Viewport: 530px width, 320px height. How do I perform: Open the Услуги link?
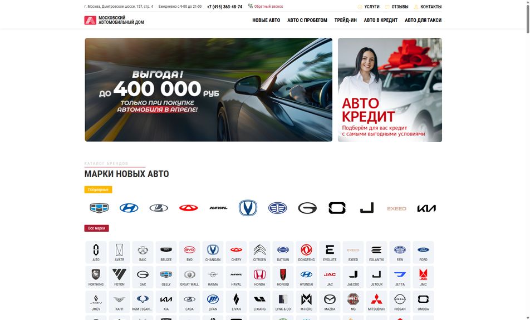(369, 7)
